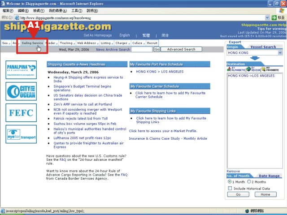Click the Remove link under destination list
Viewport: 287px width, 215px height.
(x=233, y=171)
